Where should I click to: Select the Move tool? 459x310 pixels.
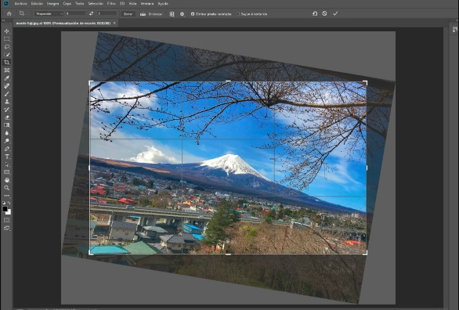pyautogui.click(x=7, y=31)
